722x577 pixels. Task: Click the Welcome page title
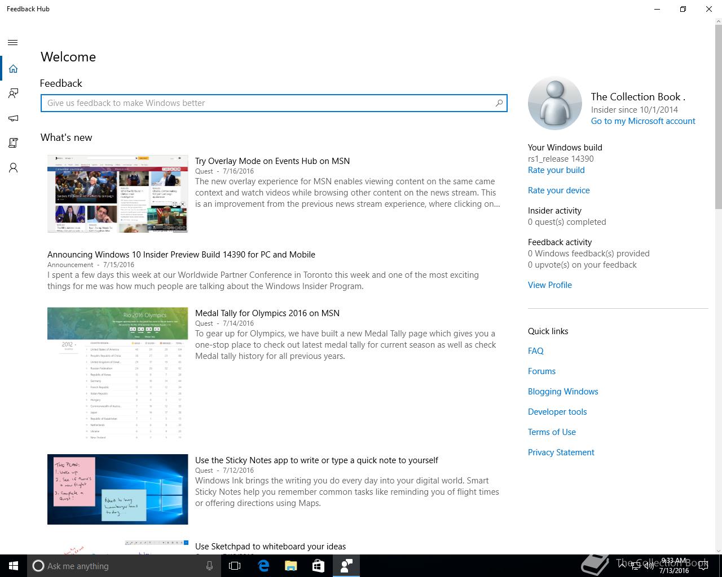tap(68, 57)
